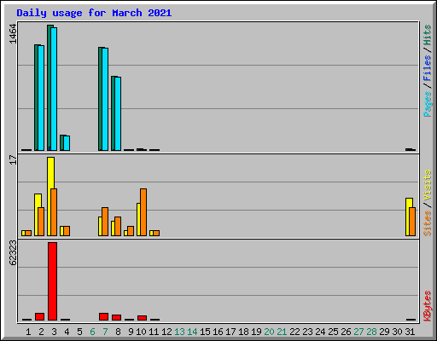Click the red KBytes bar for day 7
Image resolution: width=437 pixels, height=341 pixels.
(x=103, y=317)
